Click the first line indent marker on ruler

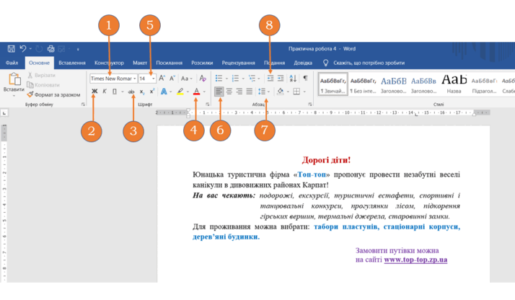coord(188,110)
